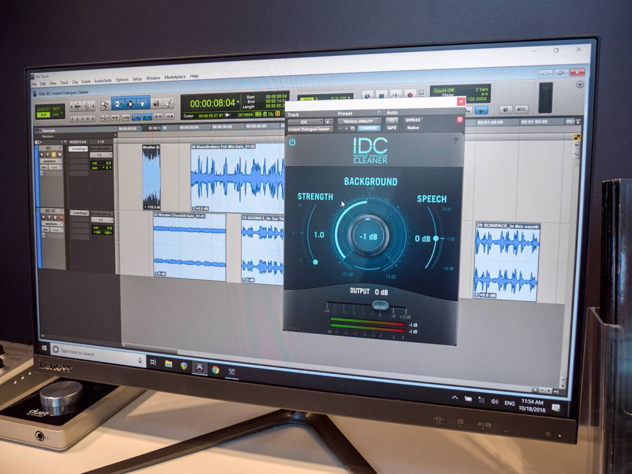632x474 pixels.
Task: Open the Options menu
Action: click(122, 80)
